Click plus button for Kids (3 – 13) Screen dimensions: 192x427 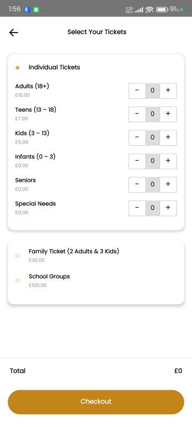[x=168, y=138]
